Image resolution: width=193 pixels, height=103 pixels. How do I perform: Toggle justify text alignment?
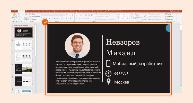coord(85,18)
